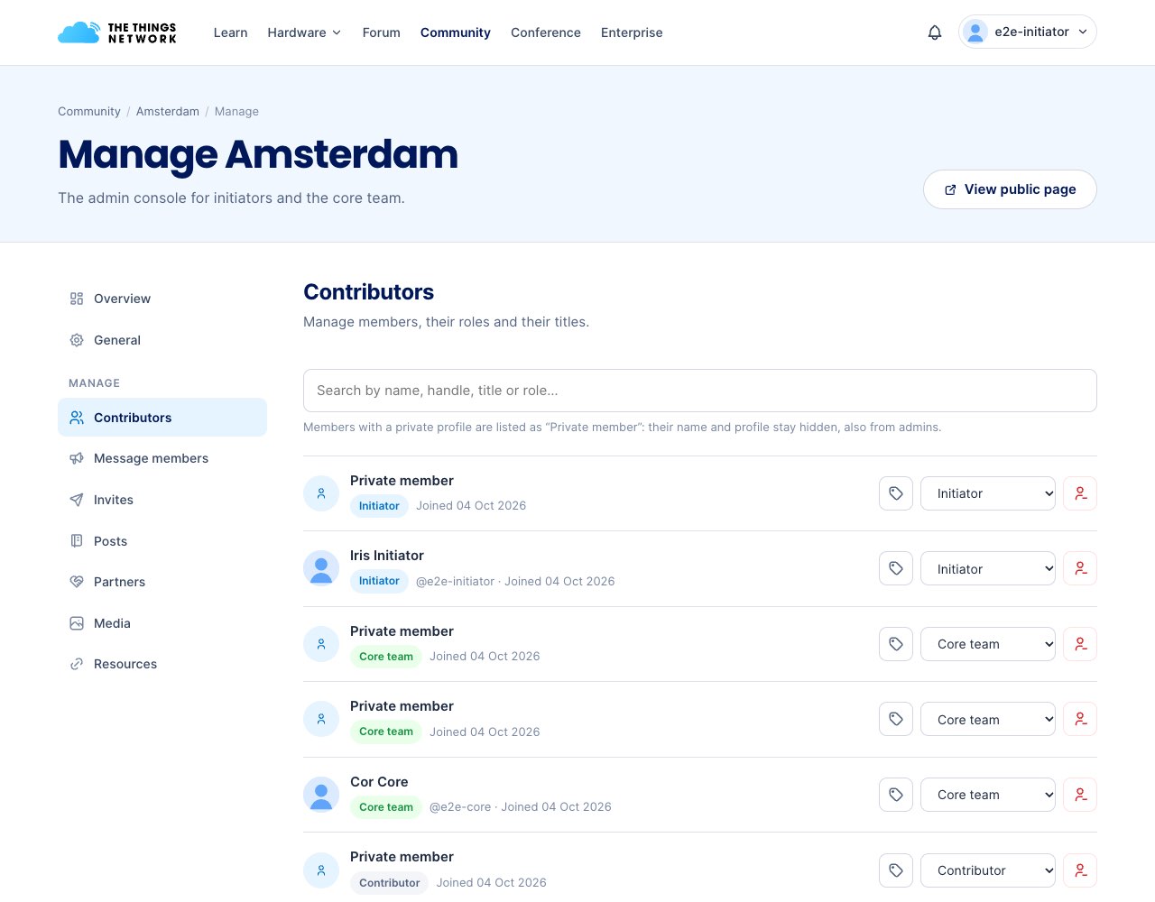The width and height of the screenshot is (1155, 902).
Task: Click the name "Cor Core"
Action: 379,782
